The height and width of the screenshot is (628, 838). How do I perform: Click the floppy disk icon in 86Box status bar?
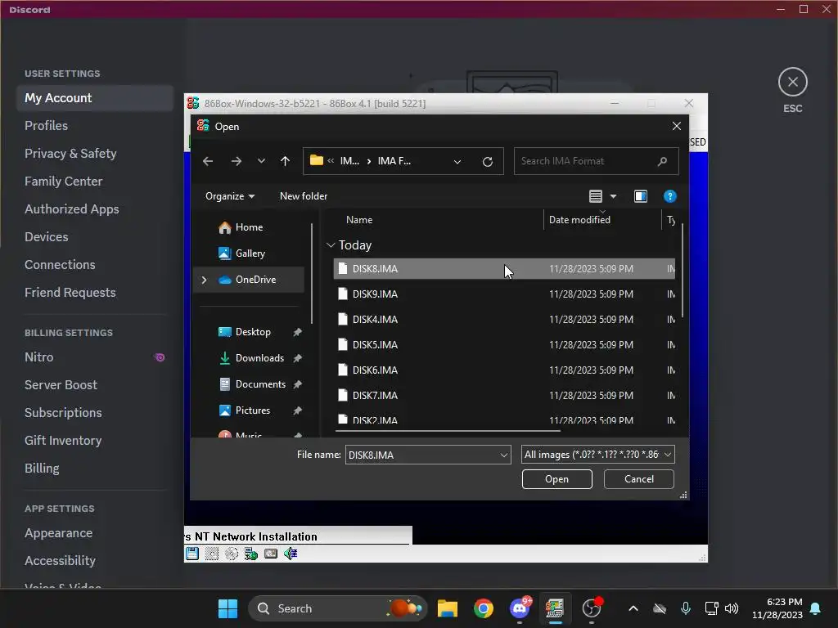(x=191, y=554)
